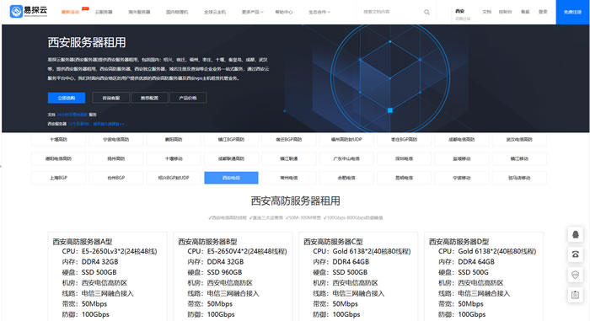Select the 合肥电信 tab
The width and height of the screenshot is (590, 321).
click(x=346, y=178)
